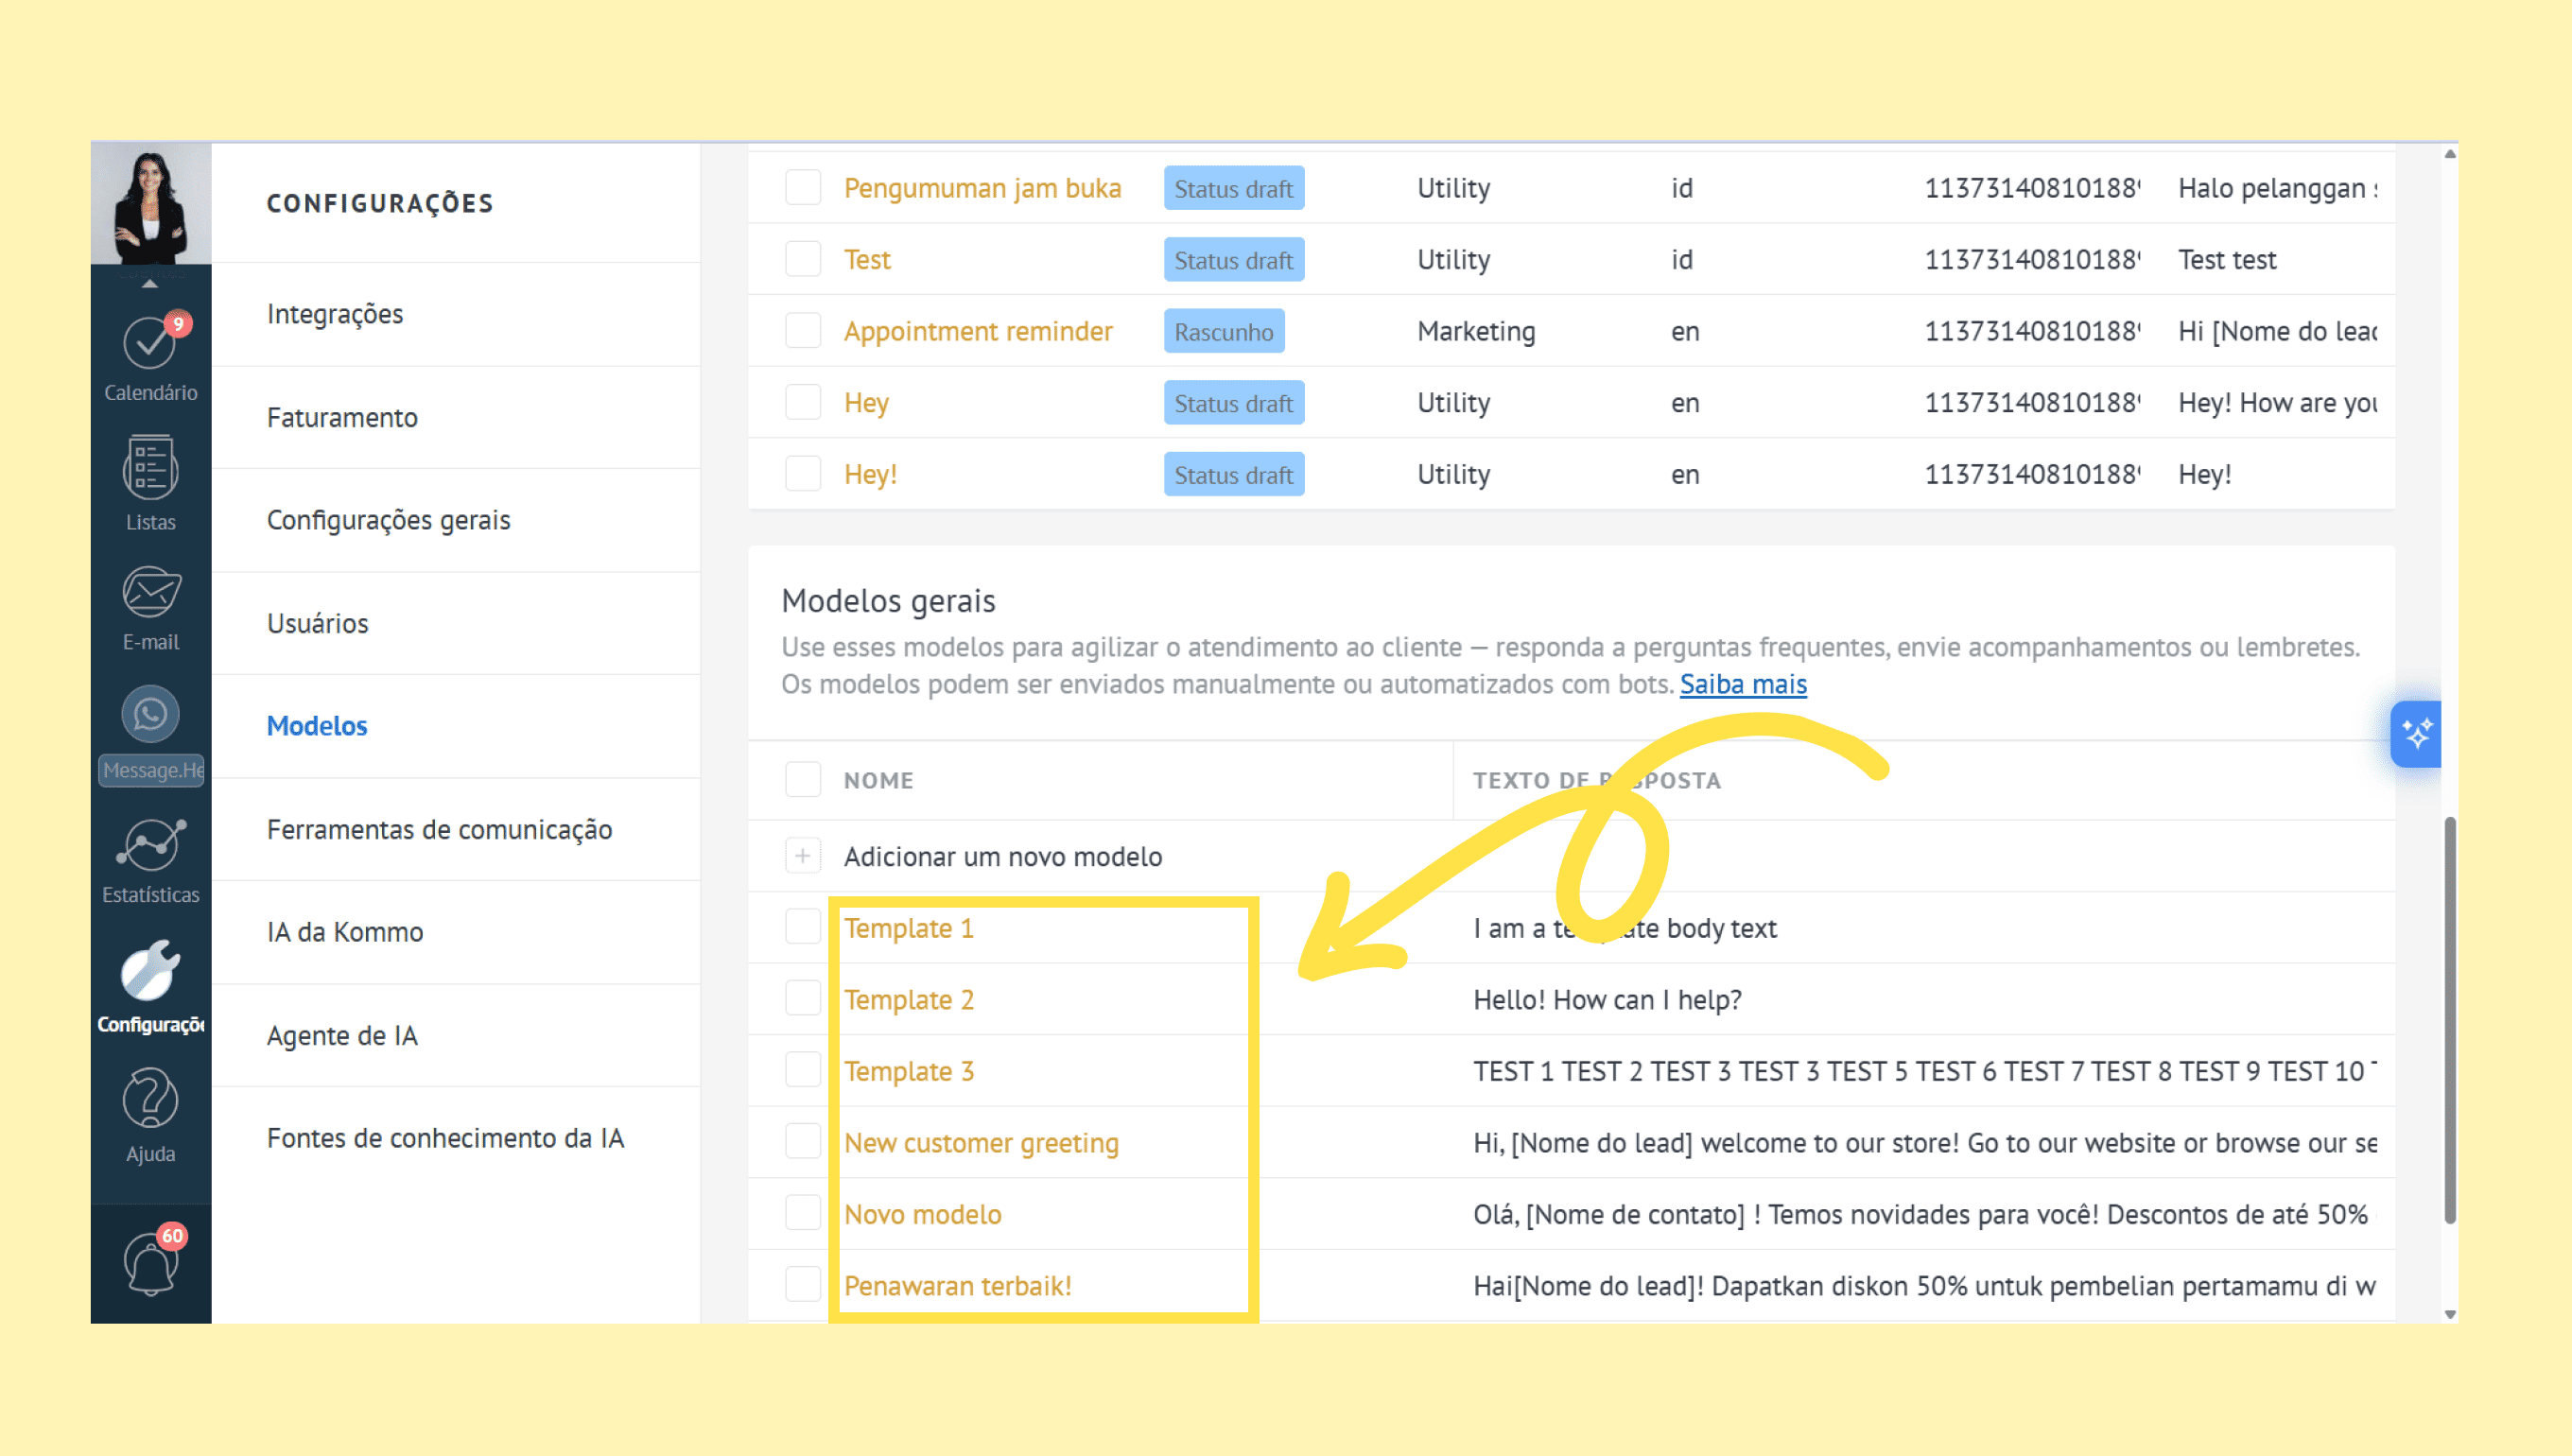Viewport: 2572px width, 1456px height.
Task: Open the E-mail sidebar icon
Action: tap(150, 592)
